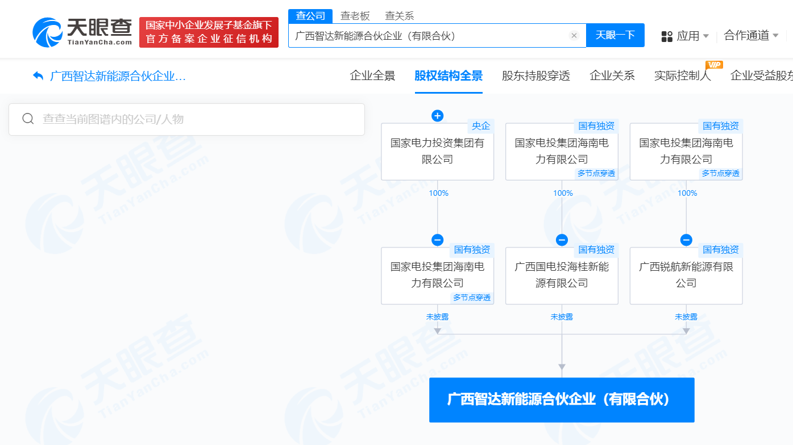Click the 100% label above 广西国电投海桂新能源
The height and width of the screenshot is (445, 793).
(x=563, y=193)
